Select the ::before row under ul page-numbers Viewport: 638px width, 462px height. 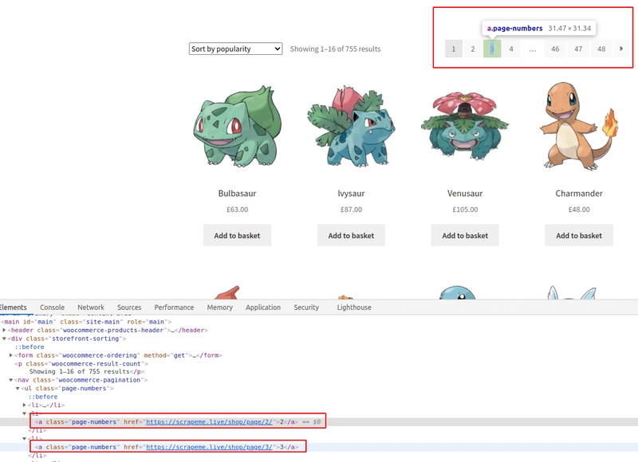click(43, 397)
